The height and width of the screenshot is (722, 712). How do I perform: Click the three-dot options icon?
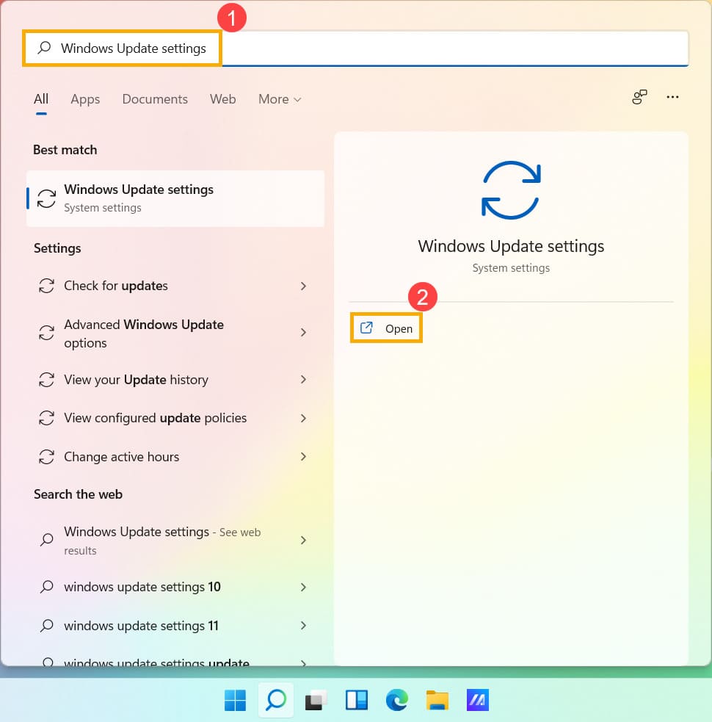point(672,97)
